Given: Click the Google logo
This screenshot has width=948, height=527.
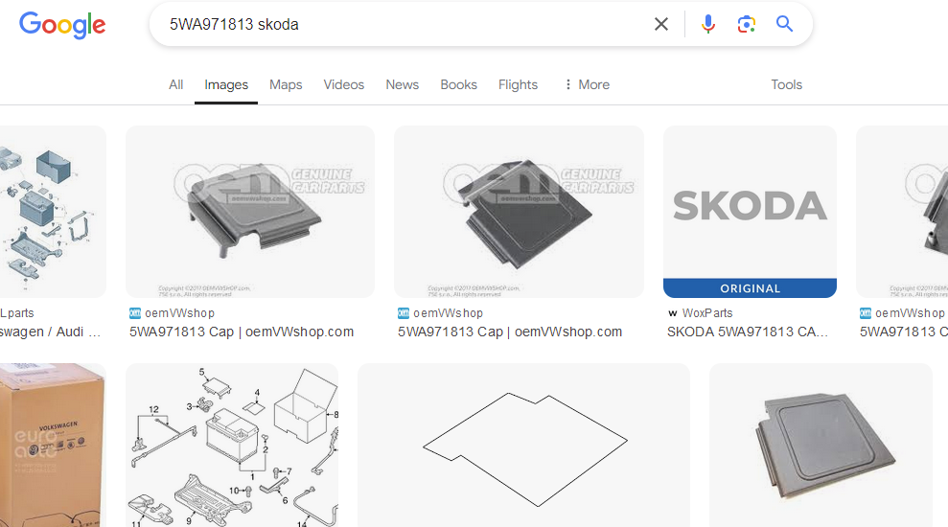Looking at the screenshot, I should (62, 25).
